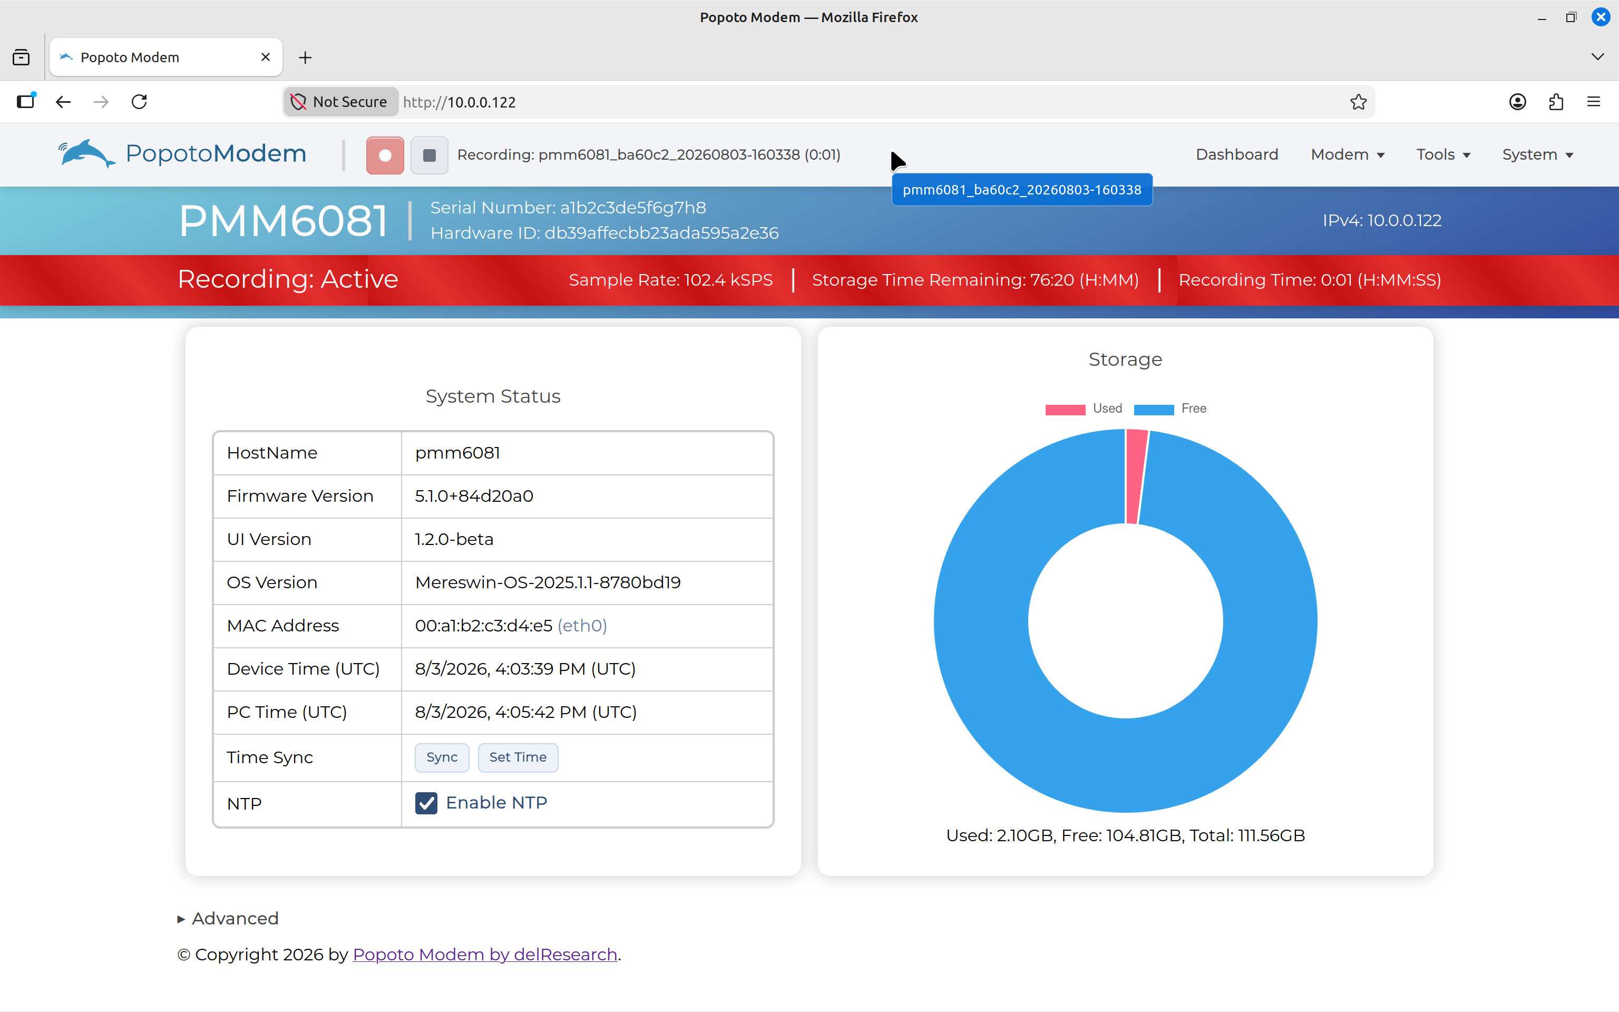The height and width of the screenshot is (1012, 1619).
Task: Toggle the Used legend swatch
Action: (x=1065, y=409)
